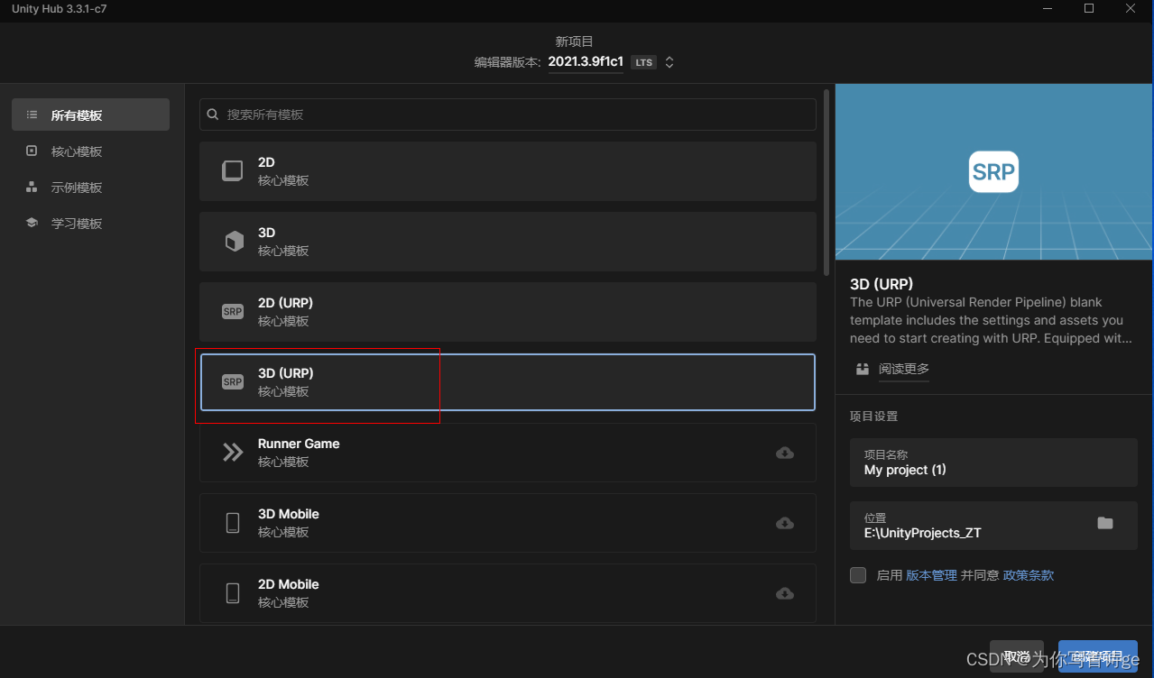Select the 3D cube template icon
Image resolution: width=1154 pixels, height=678 pixels.
pos(234,242)
